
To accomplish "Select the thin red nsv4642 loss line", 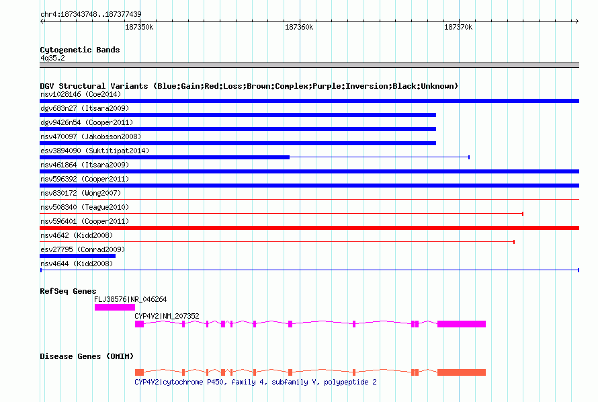I will coord(277,242).
